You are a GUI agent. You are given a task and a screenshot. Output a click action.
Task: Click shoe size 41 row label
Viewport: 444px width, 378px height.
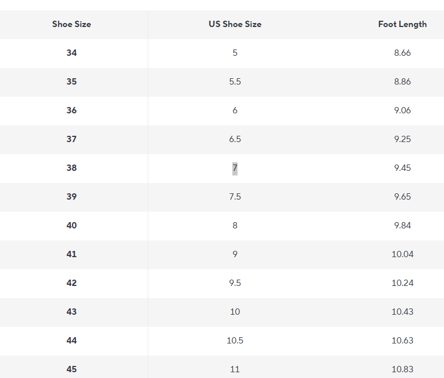[x=71, y=254]
